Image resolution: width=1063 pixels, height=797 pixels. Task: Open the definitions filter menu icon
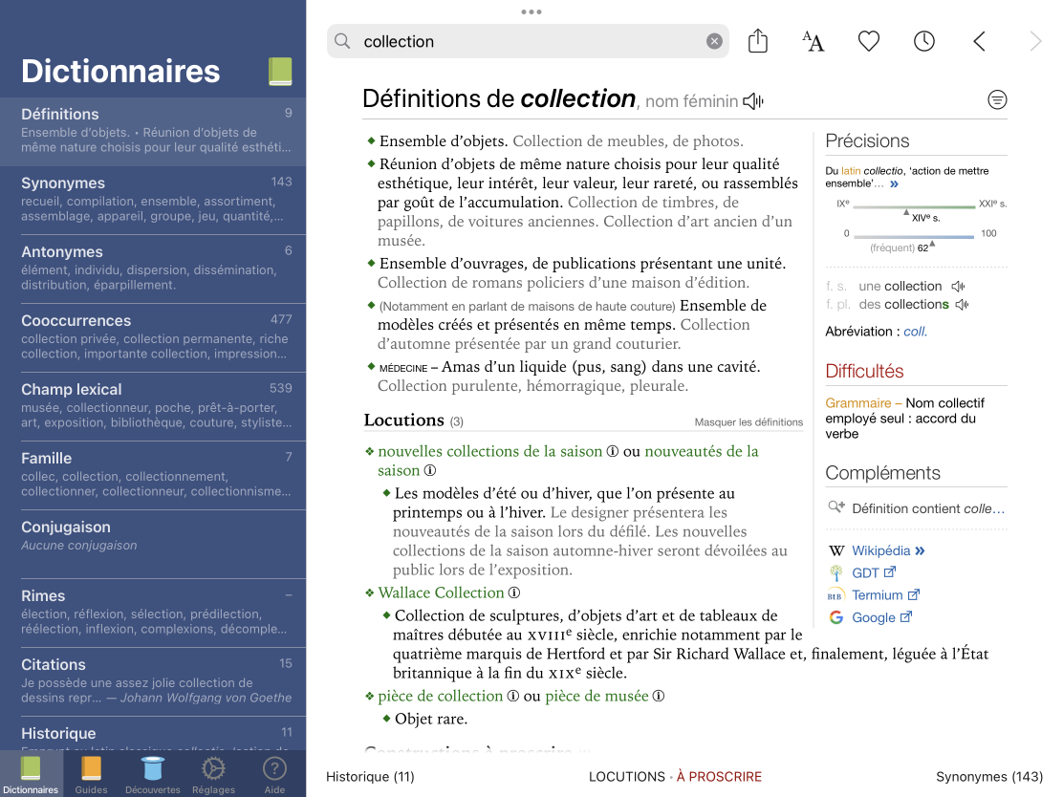click(996, 100)
